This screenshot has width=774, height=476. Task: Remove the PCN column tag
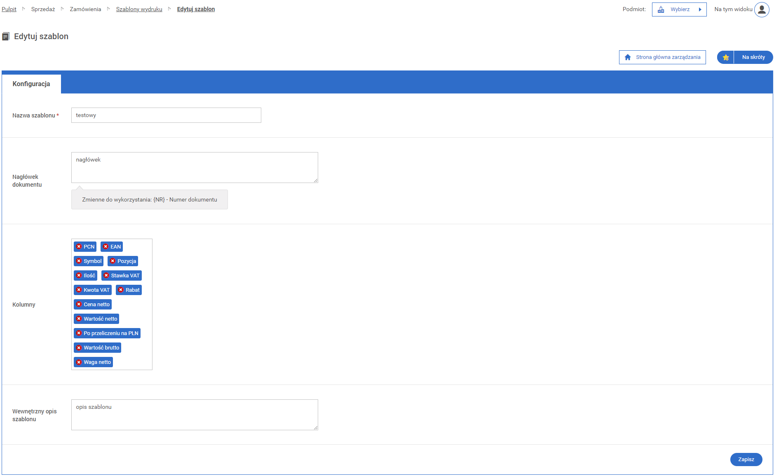[x=79, y=247]
